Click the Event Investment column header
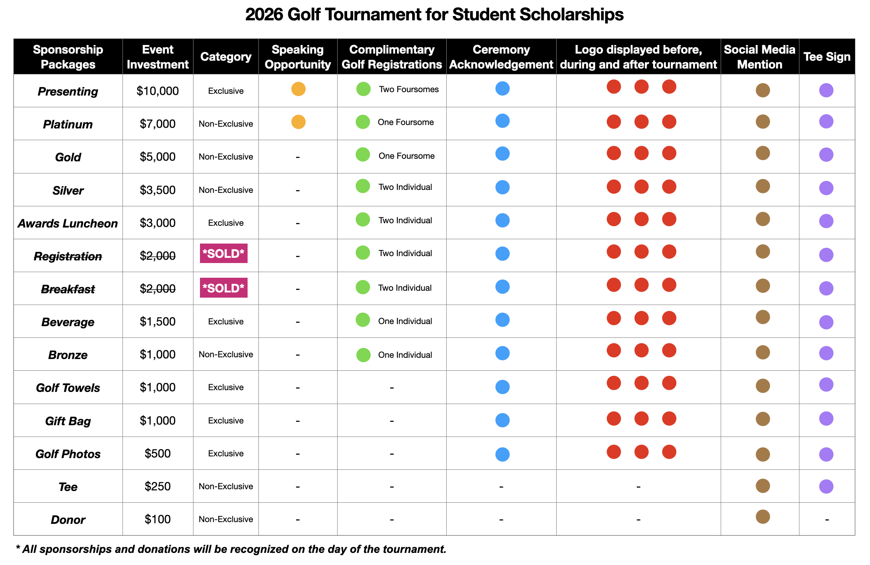This screenshot has width=870, height=565. (x=158, y=57)
